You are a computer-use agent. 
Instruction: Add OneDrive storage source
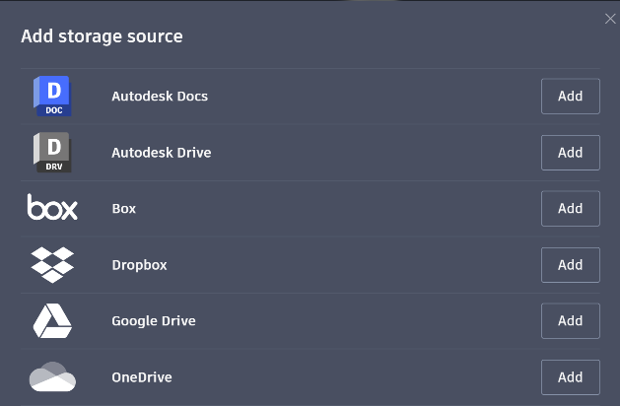click(570, 377)
